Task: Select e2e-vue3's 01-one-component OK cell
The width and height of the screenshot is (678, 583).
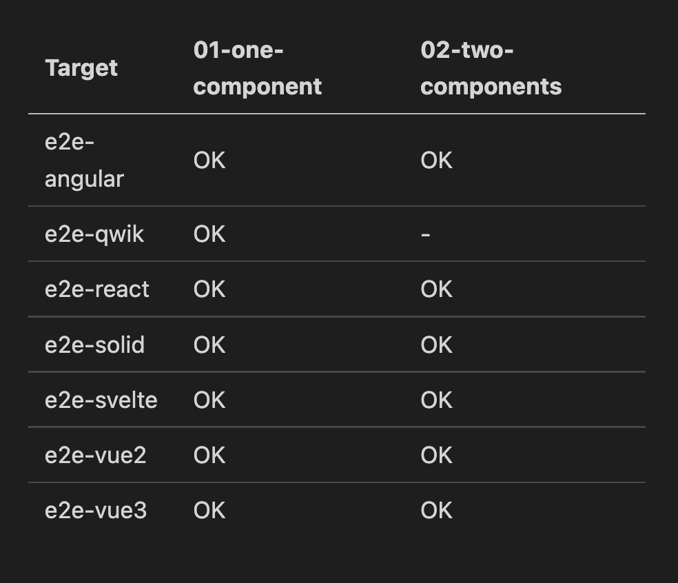Action: pos(209,511)
